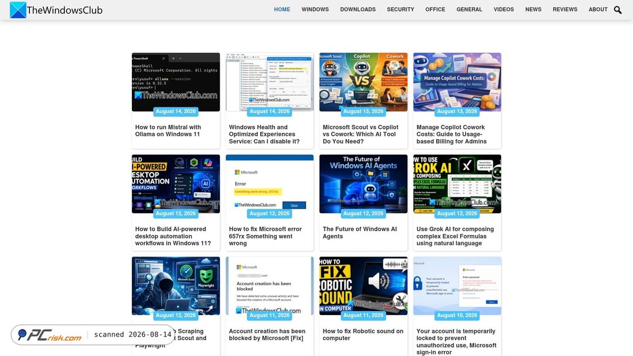
Task: Open Your account is temporarily locked title
Action: [x=456, y=342]
